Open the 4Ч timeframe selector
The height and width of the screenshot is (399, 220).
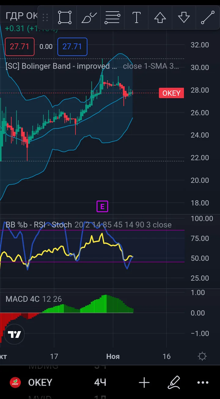(x=100, y=382)
